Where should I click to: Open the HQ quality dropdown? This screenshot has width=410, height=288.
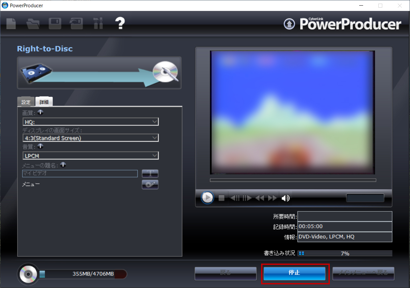pos(90,122)
